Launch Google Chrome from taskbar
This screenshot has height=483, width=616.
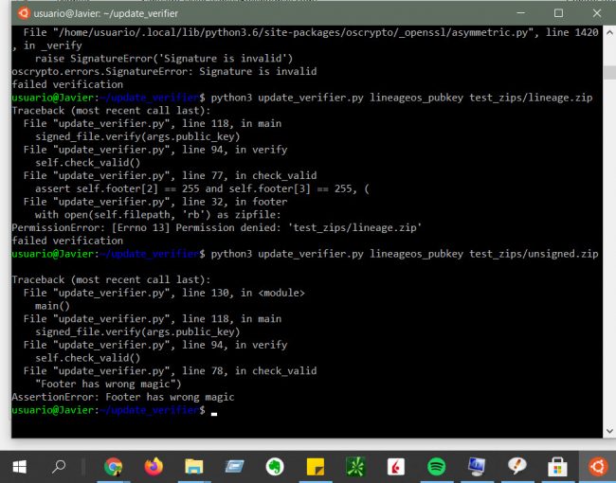[113, 467]
